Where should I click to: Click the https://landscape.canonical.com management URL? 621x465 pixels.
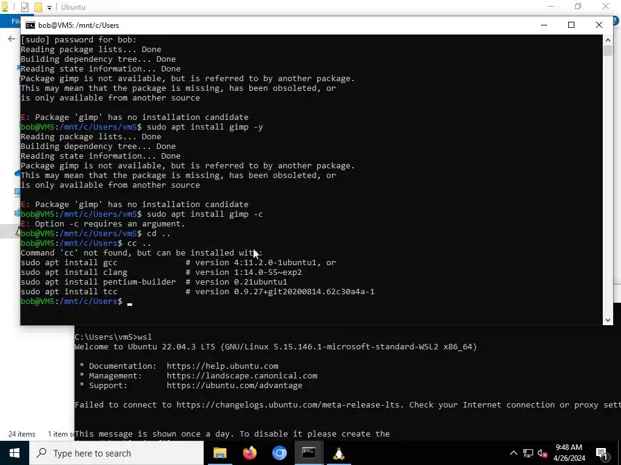coord(242,375)
